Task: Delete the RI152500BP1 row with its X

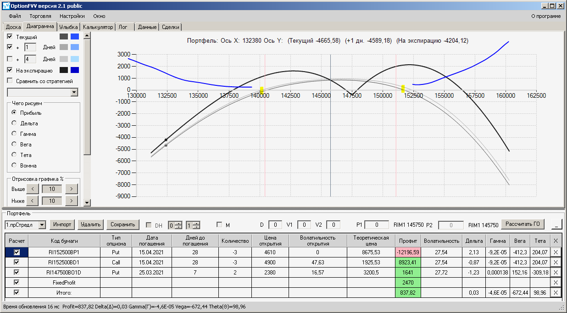Action: tap(556, 252)
